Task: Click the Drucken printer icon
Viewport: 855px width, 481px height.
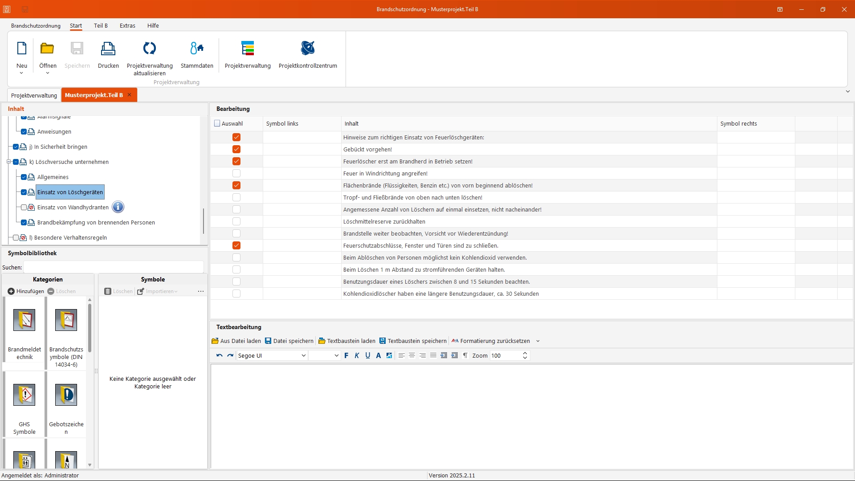Action: (x=108, y=48)
